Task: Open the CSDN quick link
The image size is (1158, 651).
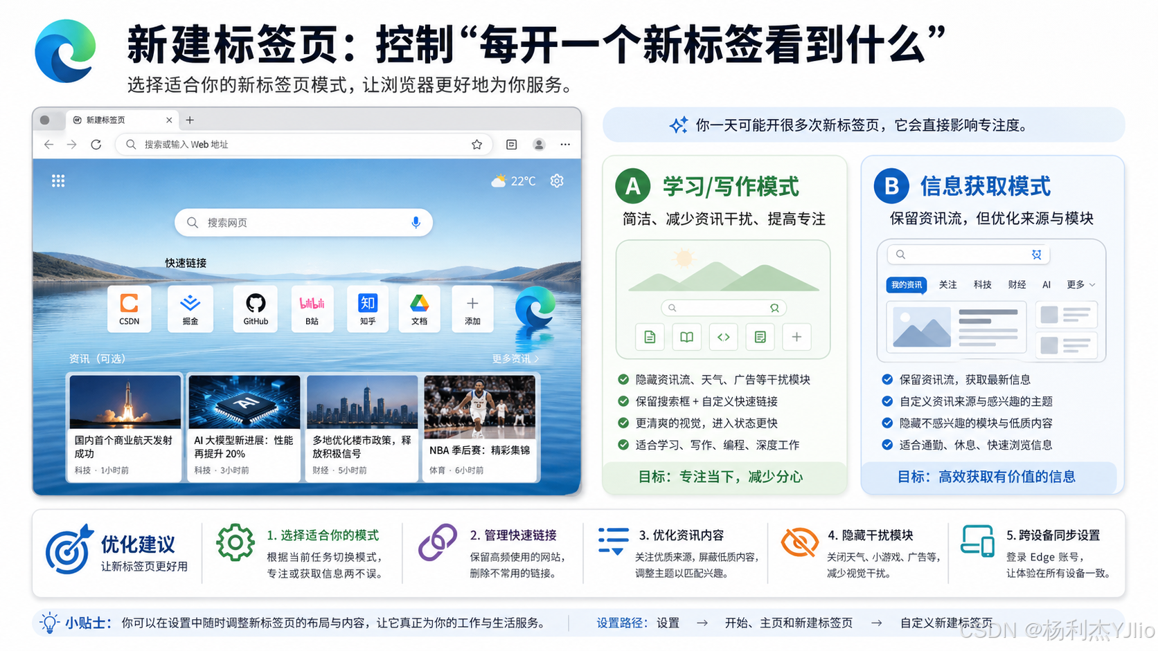Action: coord(130,309)
